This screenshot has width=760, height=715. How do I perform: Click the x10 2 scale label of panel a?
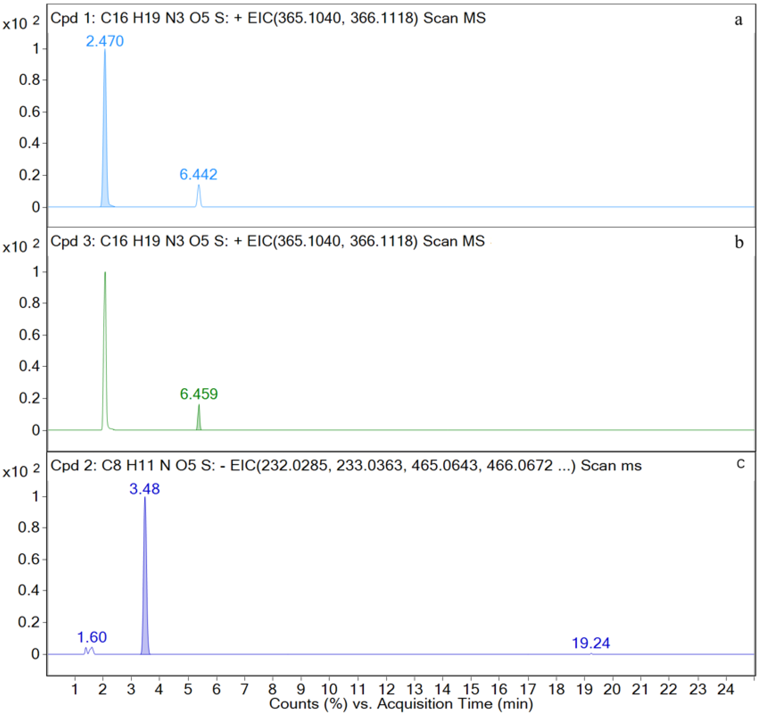pyautogui.click(x=21, y=23)
